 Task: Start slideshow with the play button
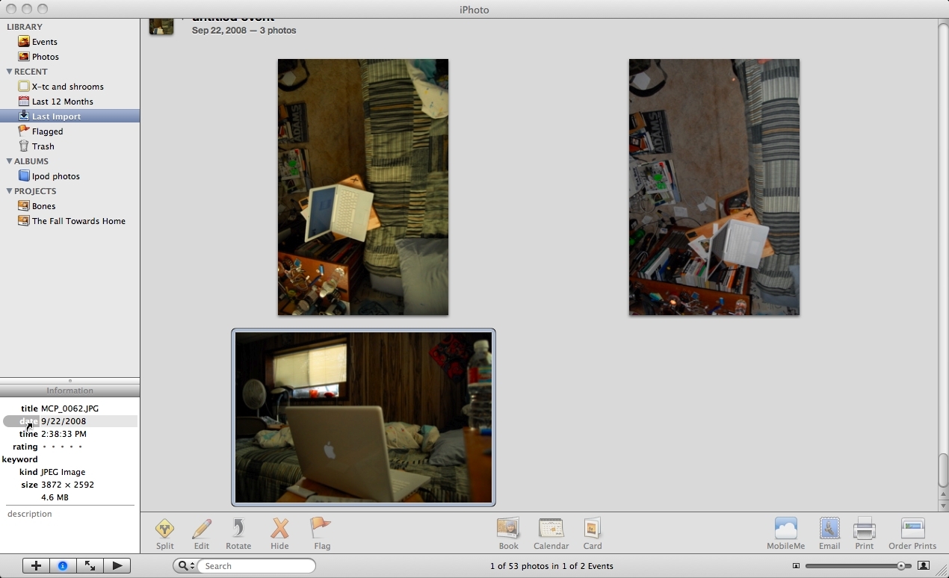(117, 566)
